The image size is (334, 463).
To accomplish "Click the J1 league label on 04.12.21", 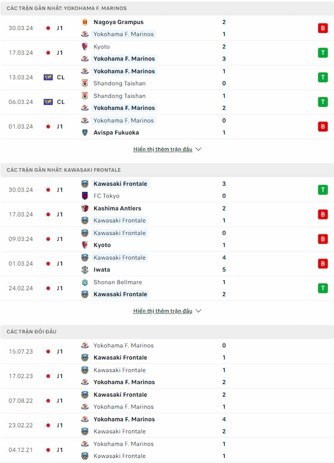I will (x=60, y=450).
